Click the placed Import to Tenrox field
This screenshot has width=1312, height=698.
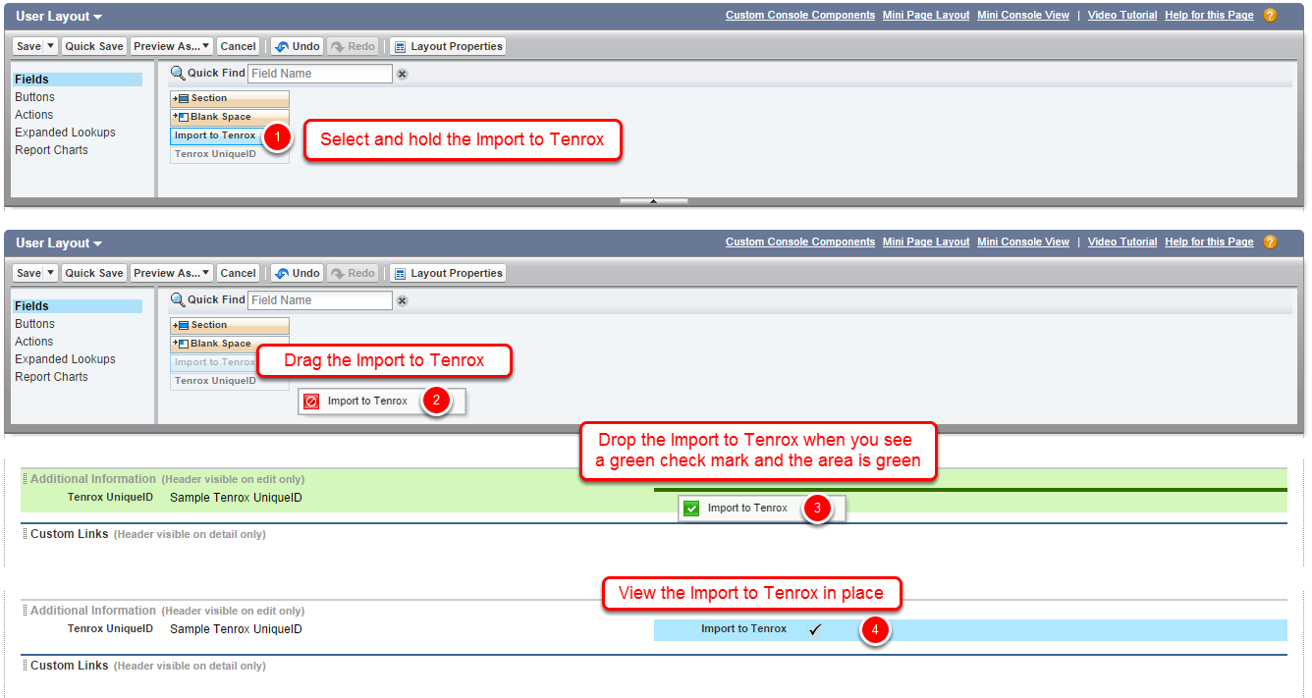click(x=970, y=630)
